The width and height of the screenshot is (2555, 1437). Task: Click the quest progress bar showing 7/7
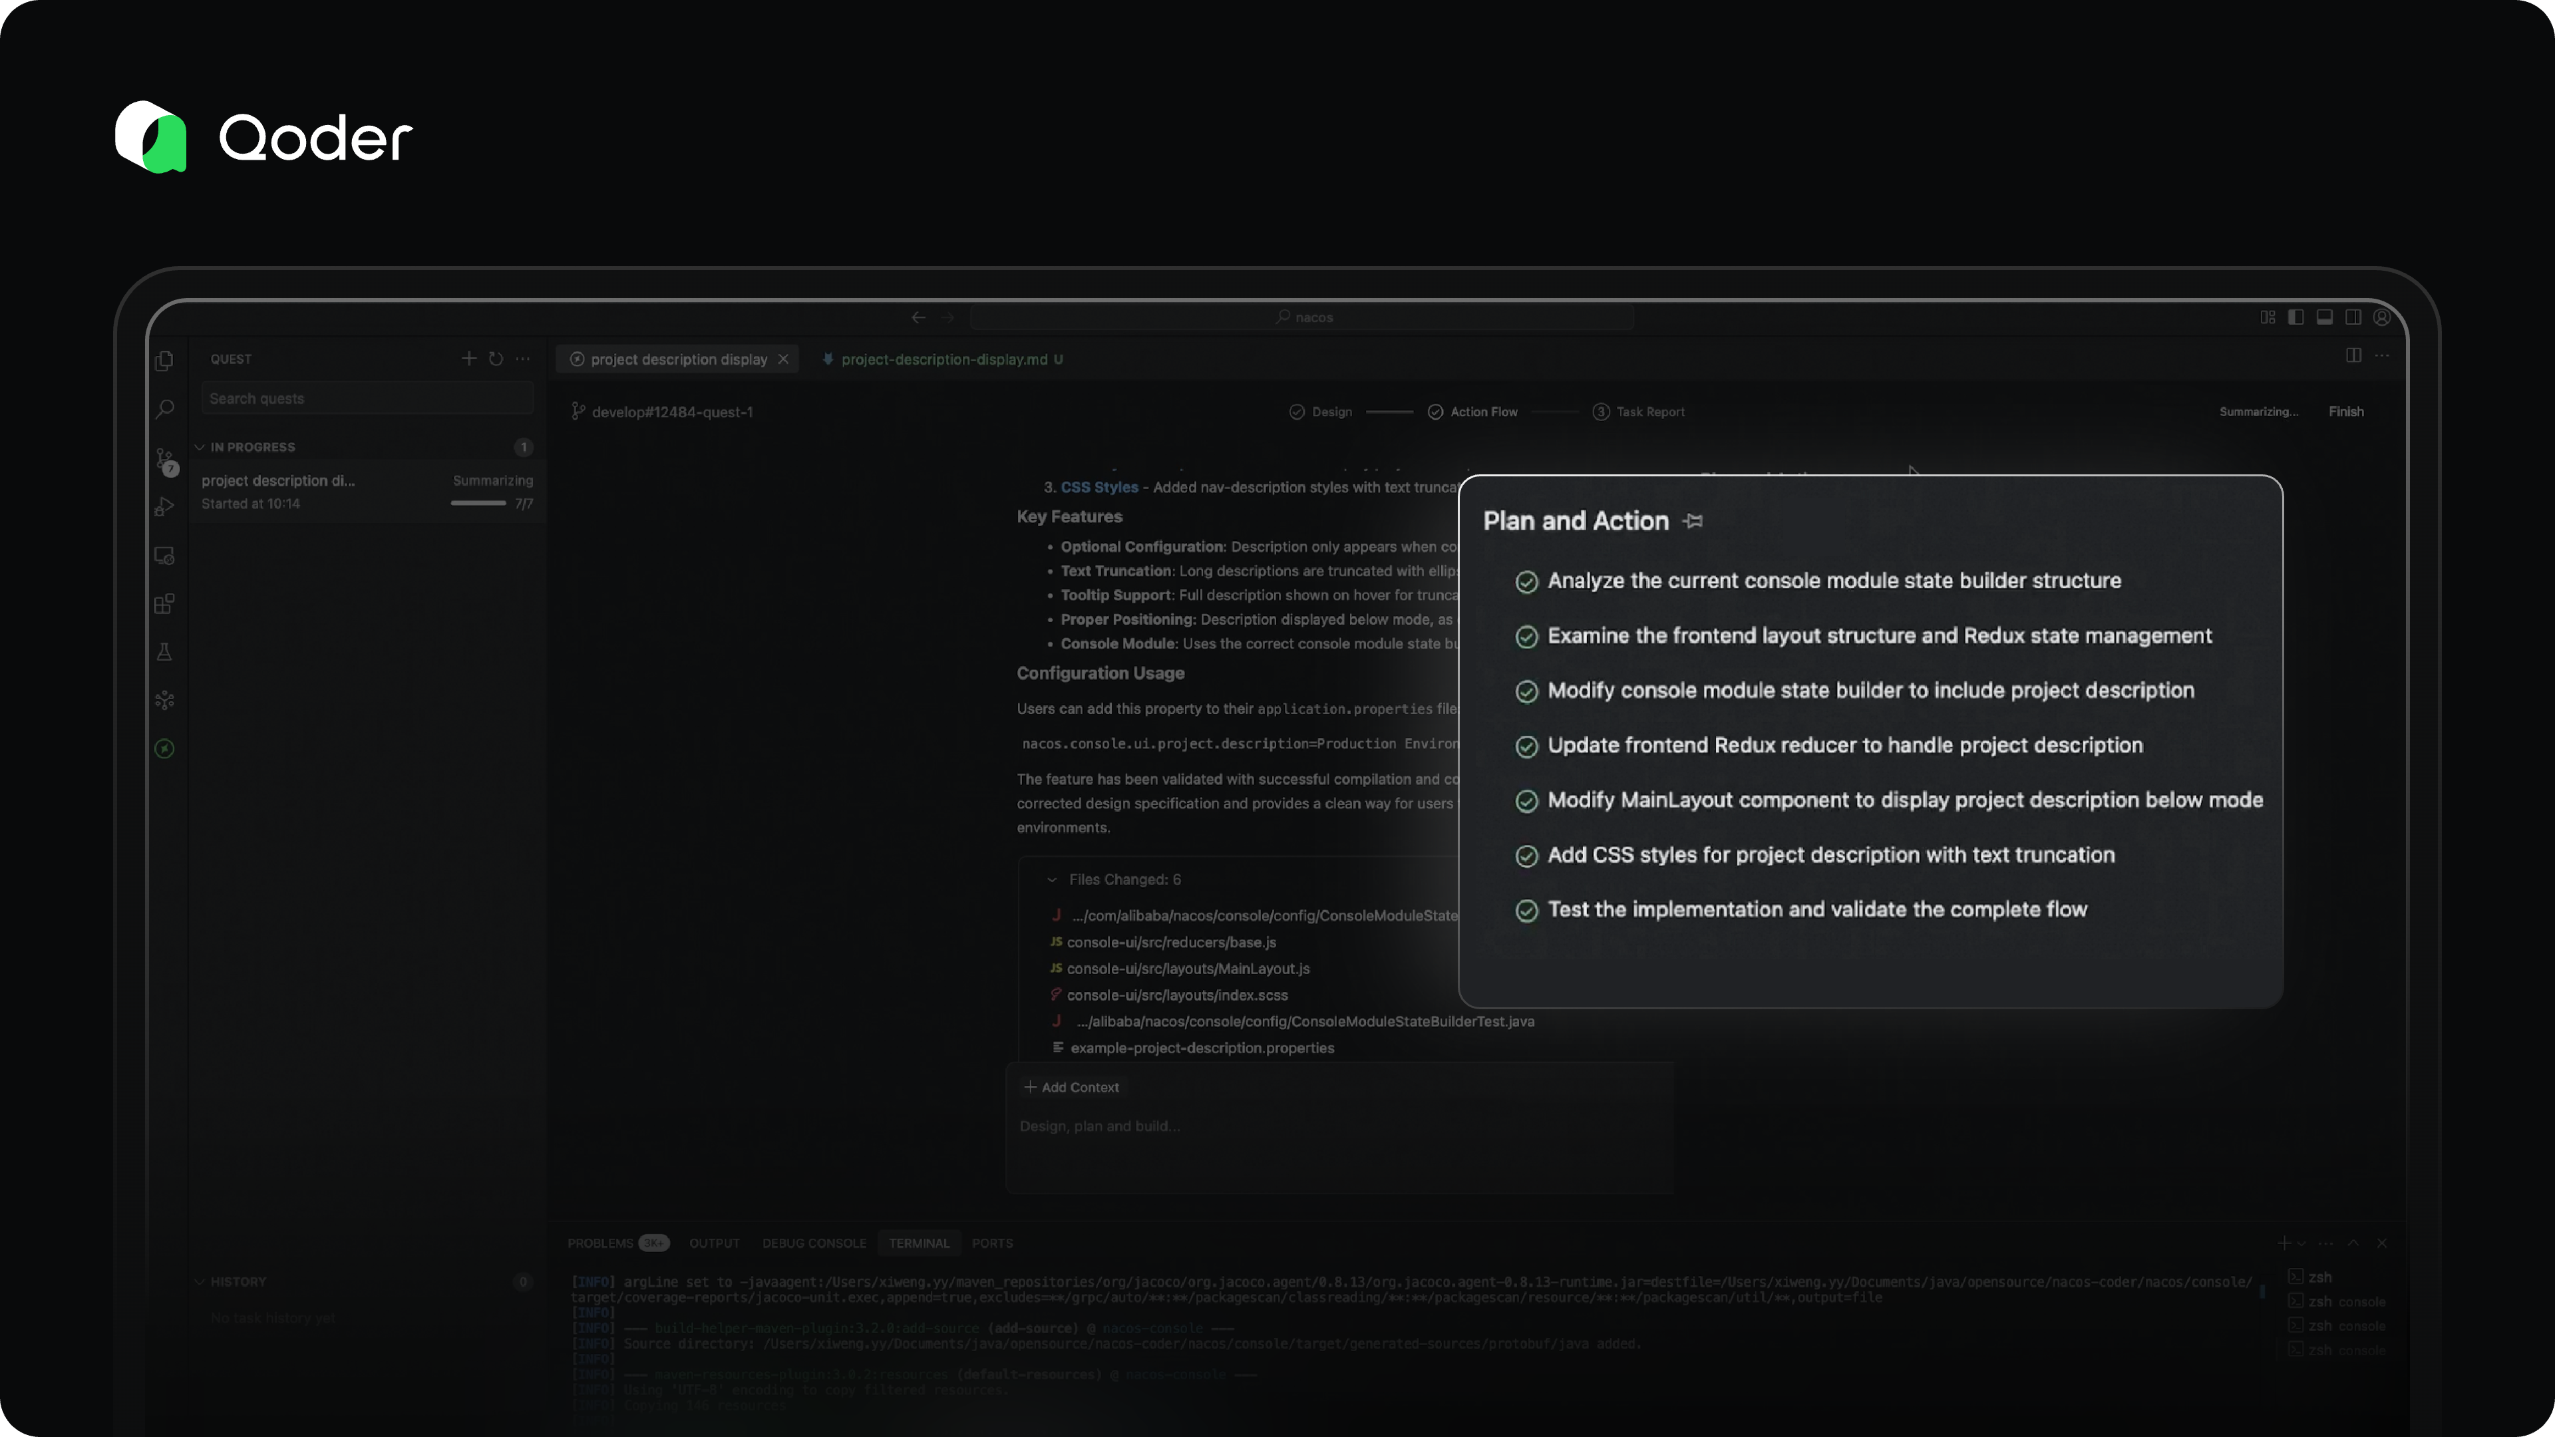point(478,504)
